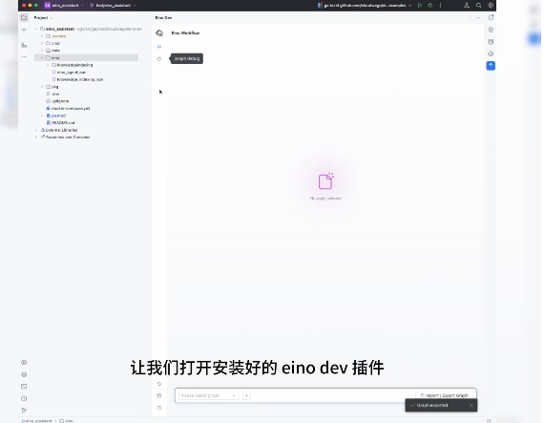Collapse the eino folder arrow
This screenshot has width=544, height=423.
[x=42, y=57]
